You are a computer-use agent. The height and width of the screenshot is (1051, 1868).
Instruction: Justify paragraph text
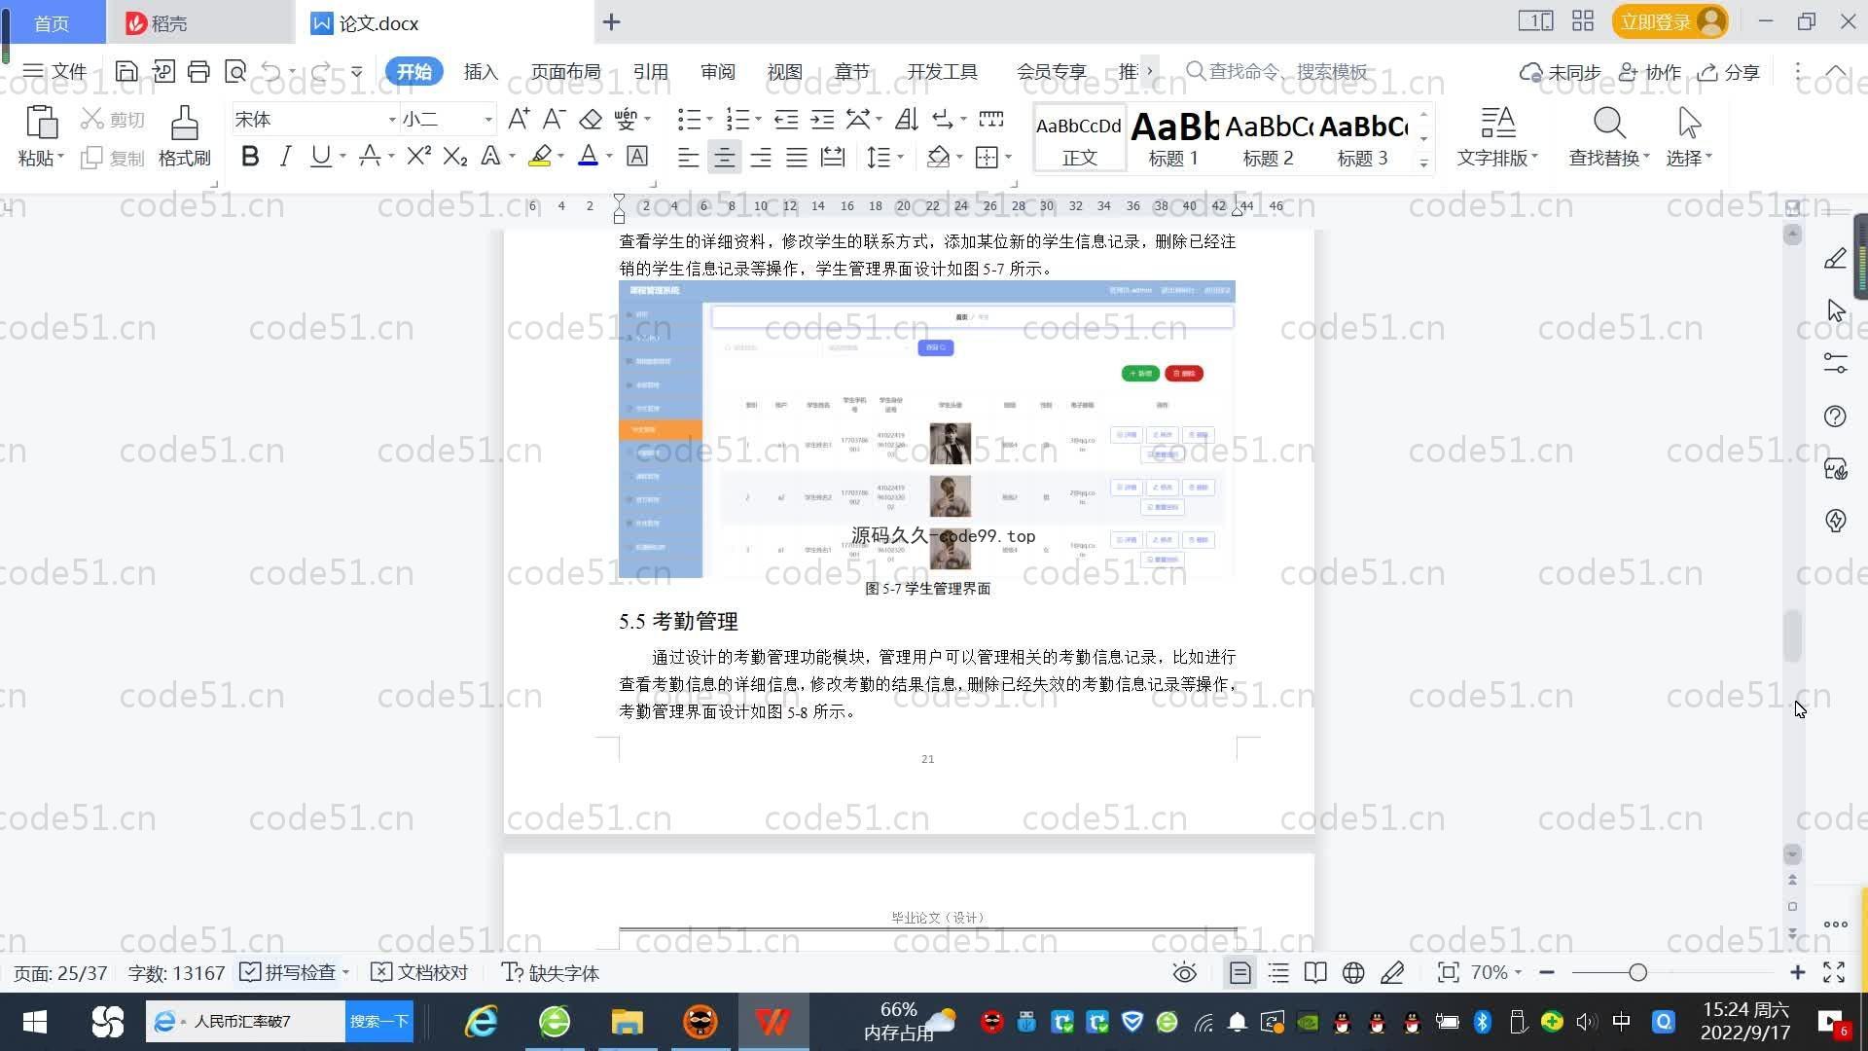click(x=797, y=157)
